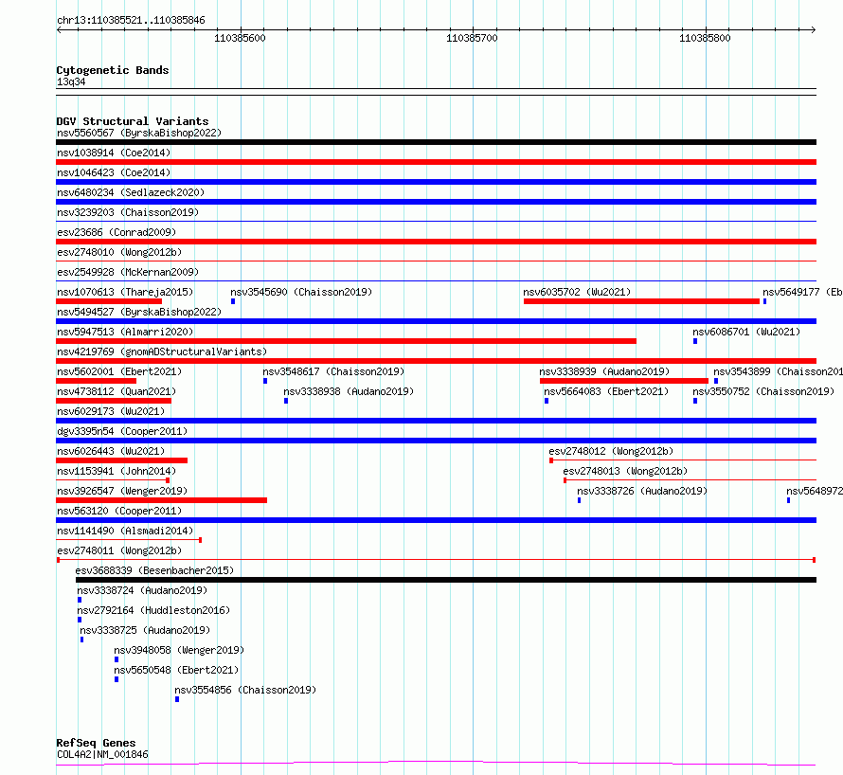The image size is (843, 775).
Task: Open the nsv3926547 (Wenger2019) label
Action: (122, 491)
